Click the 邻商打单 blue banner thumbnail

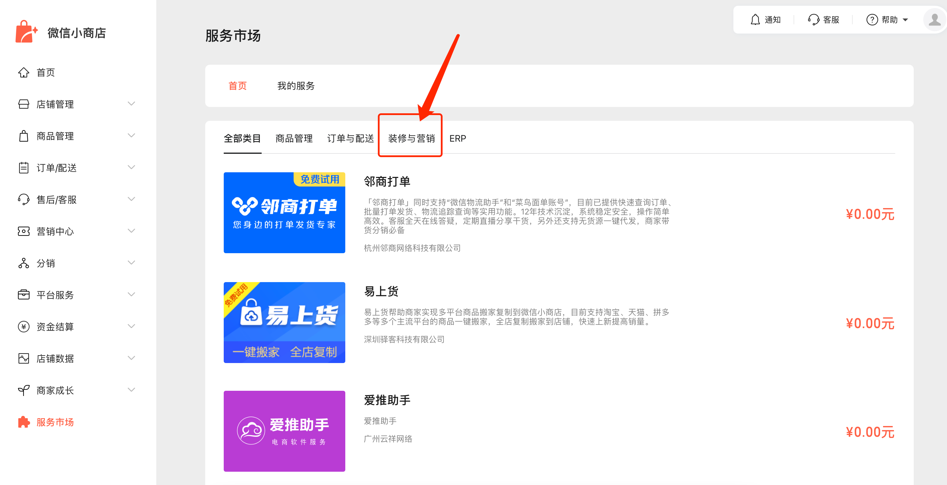(284, 212)
